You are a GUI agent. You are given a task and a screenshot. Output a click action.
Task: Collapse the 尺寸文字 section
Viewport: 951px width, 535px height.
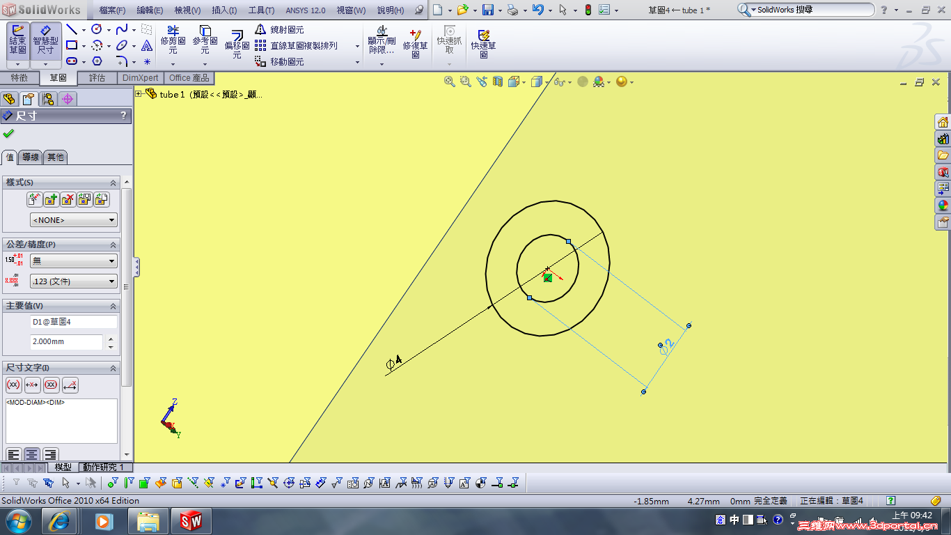coord(113,368)
